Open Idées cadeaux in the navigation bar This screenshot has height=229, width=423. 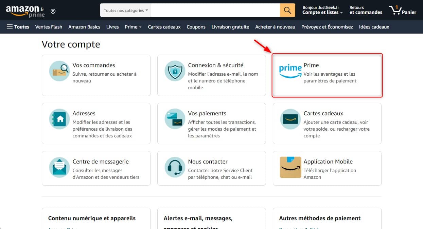click(374, 27)
